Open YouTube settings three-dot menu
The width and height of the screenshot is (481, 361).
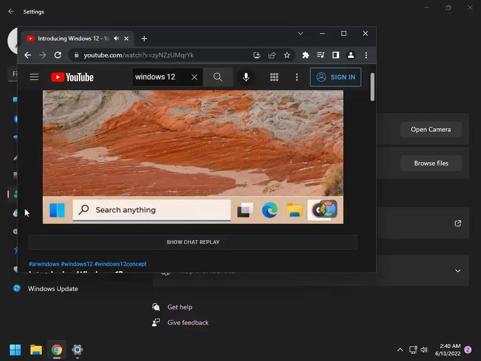[297, 77]
